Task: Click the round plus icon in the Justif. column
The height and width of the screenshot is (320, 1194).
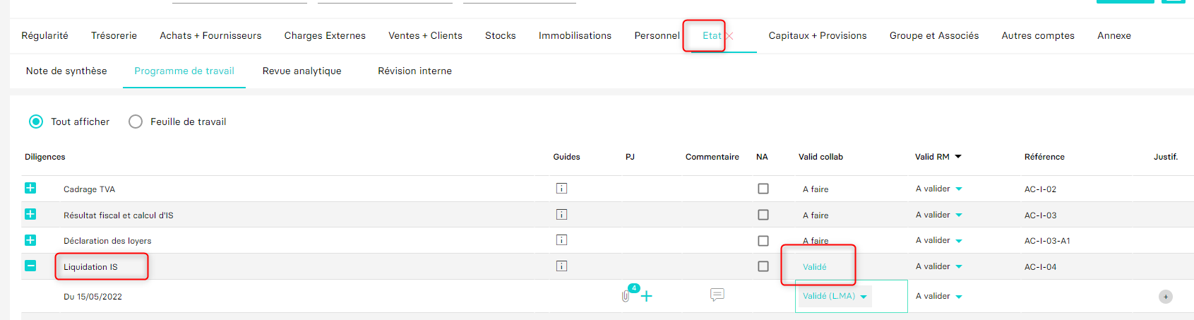Action: click(x=1166, y=297)
